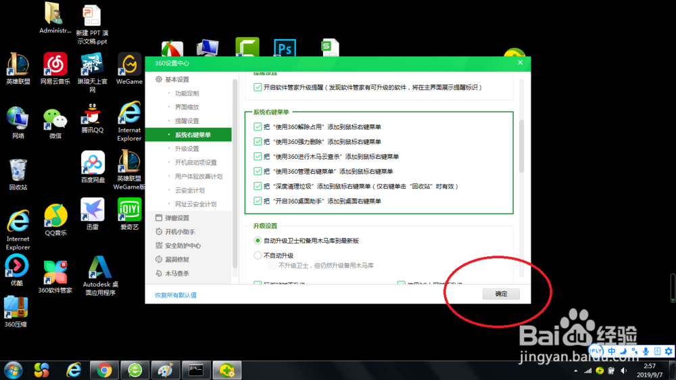The width and height of the screenshot is (676, 380).
Task: Open command prompt taskbar icon
Action: (196, 370)
